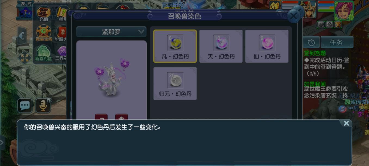Viewport: 369px width, 166px height.
Task: Expand the fullscreen arrows icon
Action: tap(24, 58)
